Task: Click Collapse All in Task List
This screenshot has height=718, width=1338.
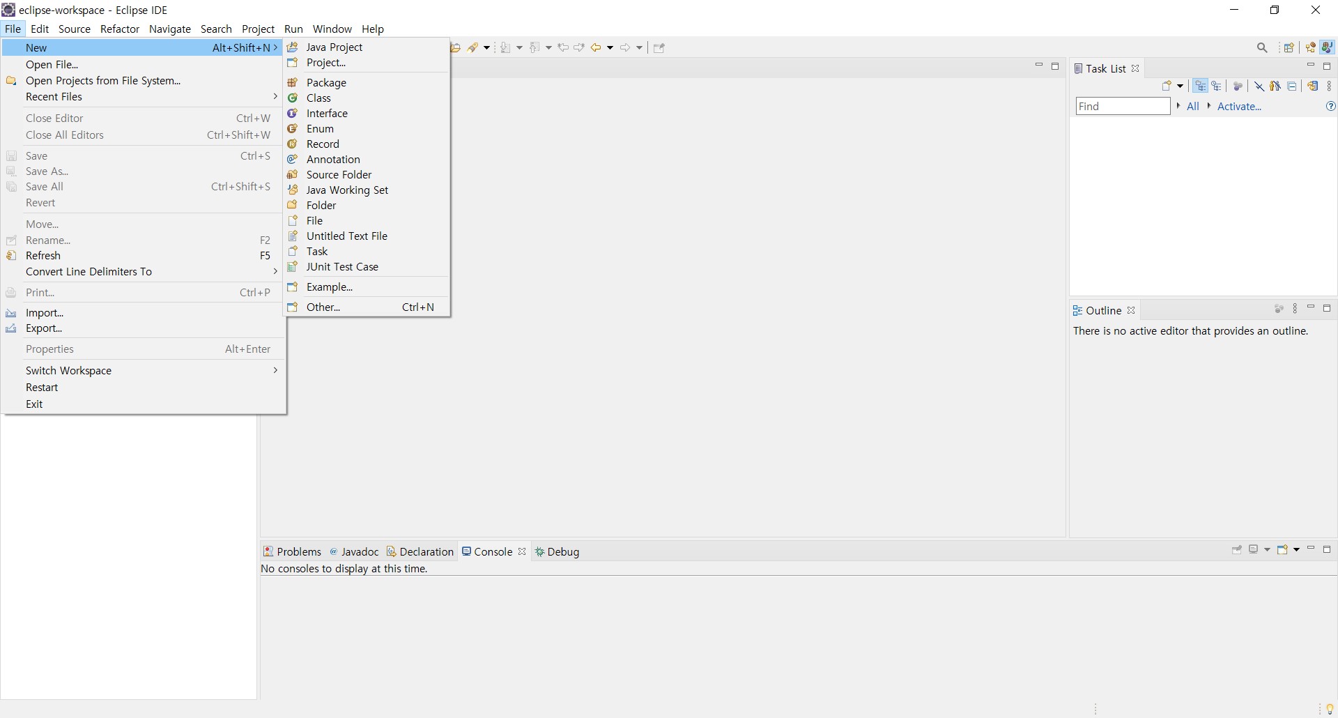Action: [x=1292, y=86]
